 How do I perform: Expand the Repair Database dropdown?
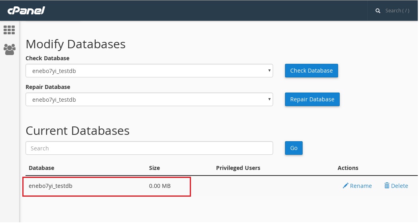[149, 99]
